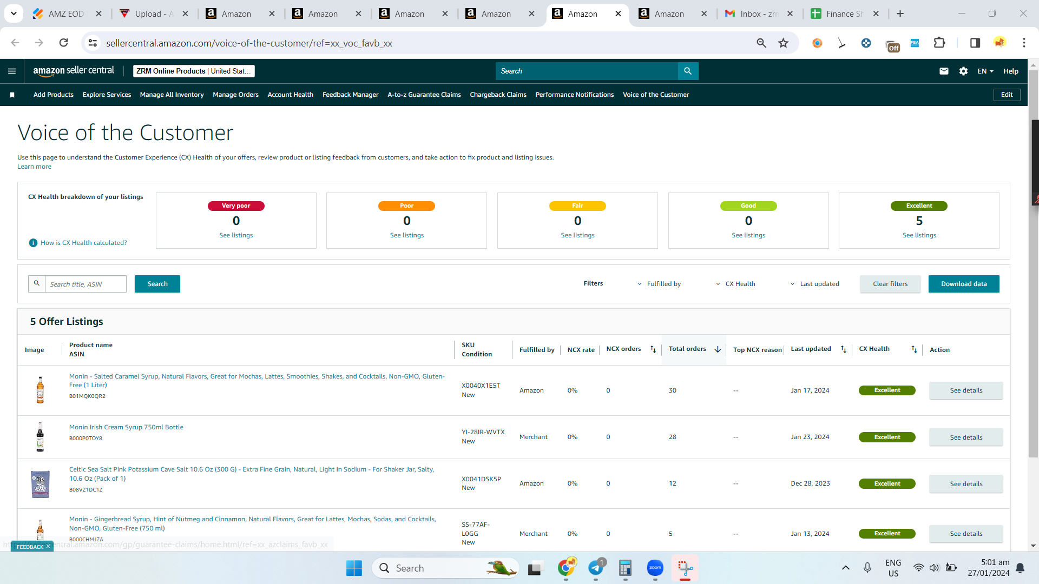Sort by Last updated arrows icon
This screenshot has width=1039, height=584.
pos(843,349)
